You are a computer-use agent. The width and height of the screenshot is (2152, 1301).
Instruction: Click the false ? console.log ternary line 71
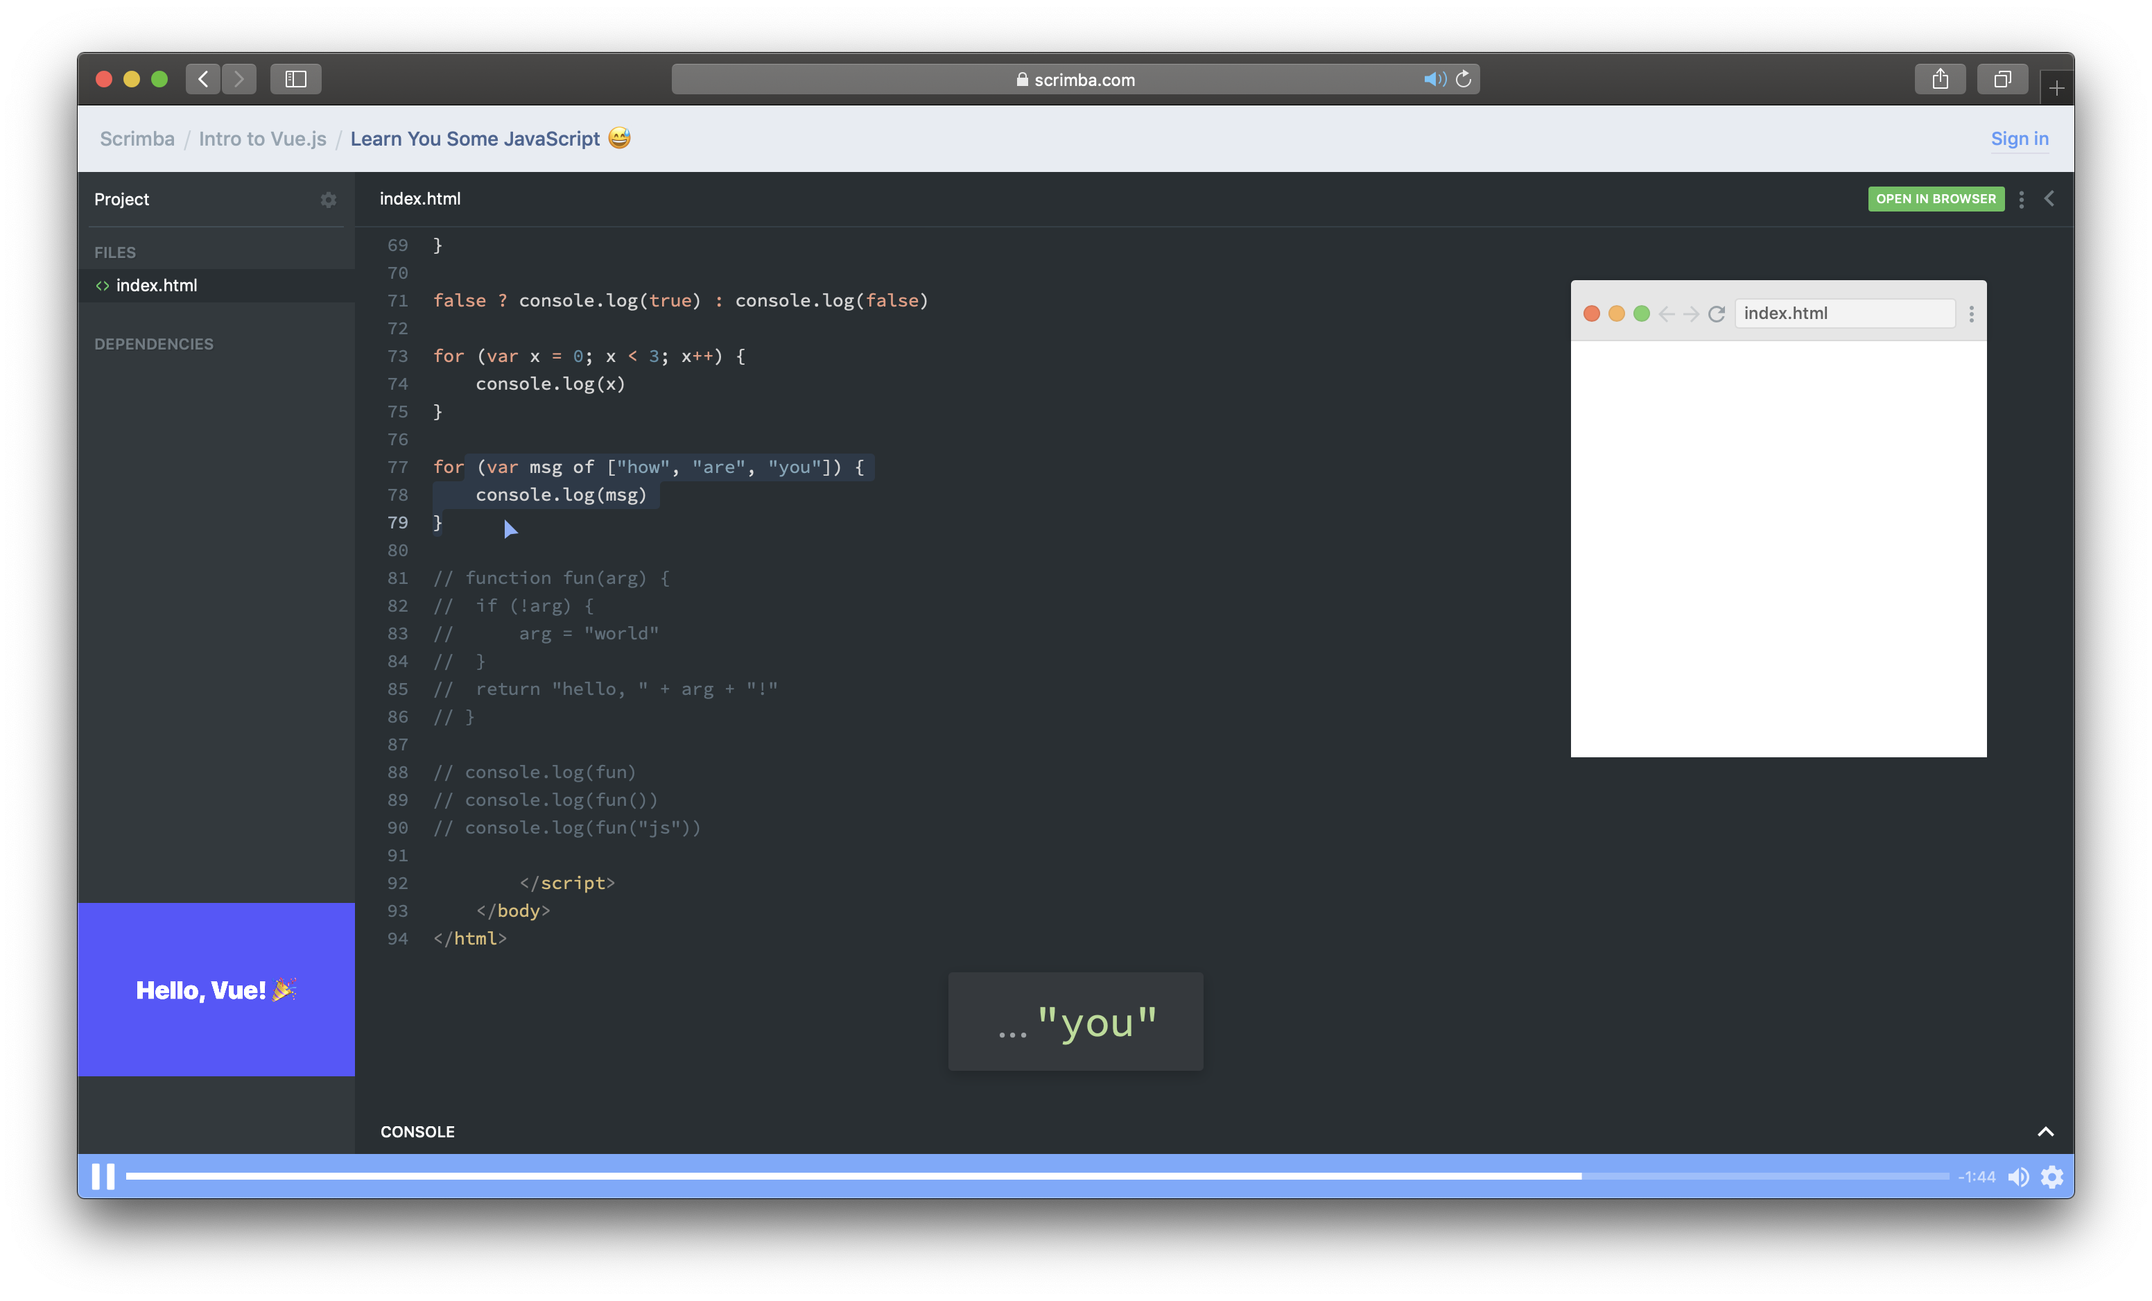point(680,300)
